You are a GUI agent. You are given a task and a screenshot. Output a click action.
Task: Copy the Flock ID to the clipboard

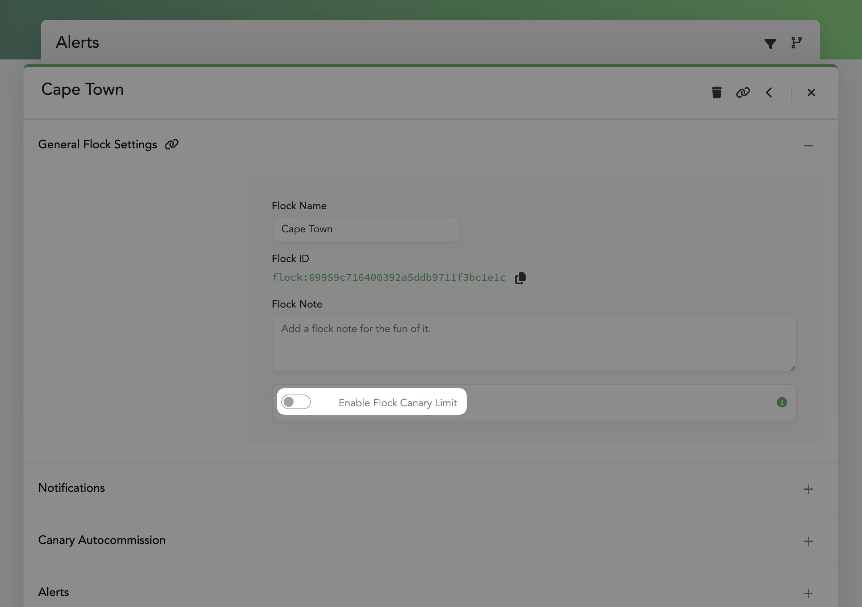[x=521, y=278]
